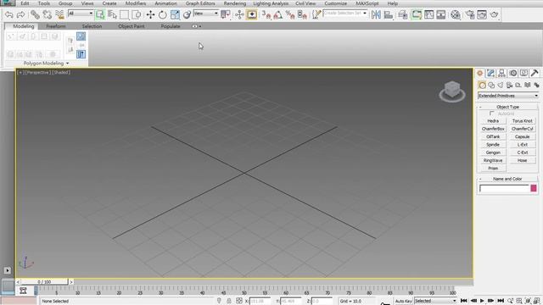
Task: Open the Modify panel tab icon
Action: click(490, 73)
